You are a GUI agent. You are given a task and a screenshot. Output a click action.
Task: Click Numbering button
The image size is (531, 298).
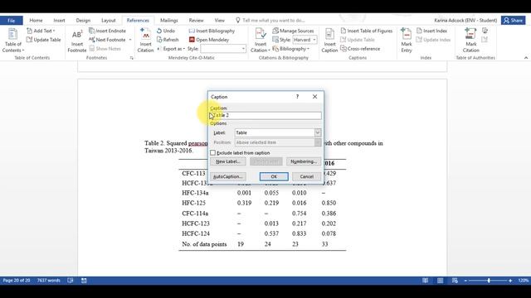pyautogui.click(x=304, y=161)
